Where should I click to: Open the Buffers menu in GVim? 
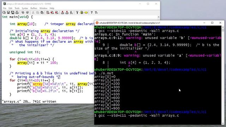[x=34, y=8]
